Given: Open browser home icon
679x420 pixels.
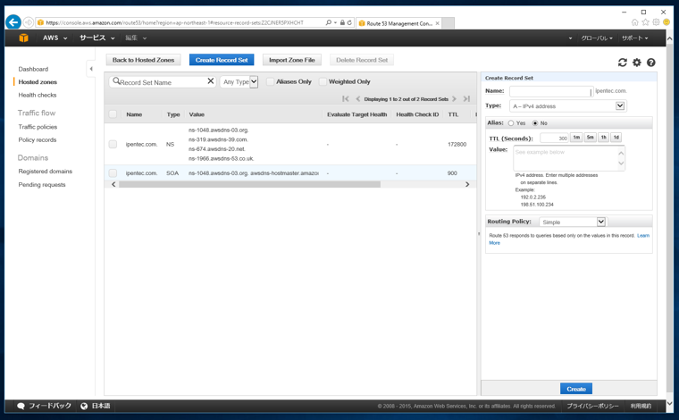Looking at the screenshot, I should tap(635, 22).
